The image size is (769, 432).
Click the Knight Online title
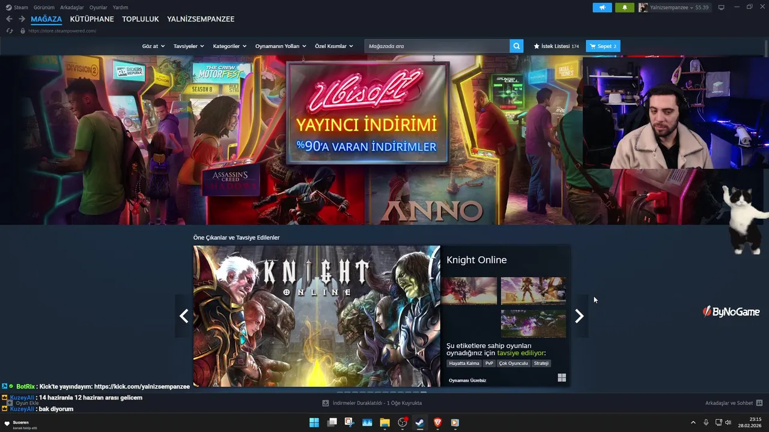tap(476, 260)
